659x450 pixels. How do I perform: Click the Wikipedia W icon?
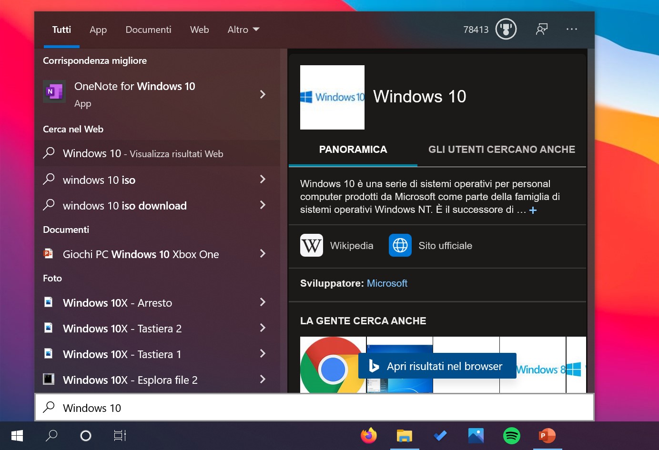click(x=312, y=245)
